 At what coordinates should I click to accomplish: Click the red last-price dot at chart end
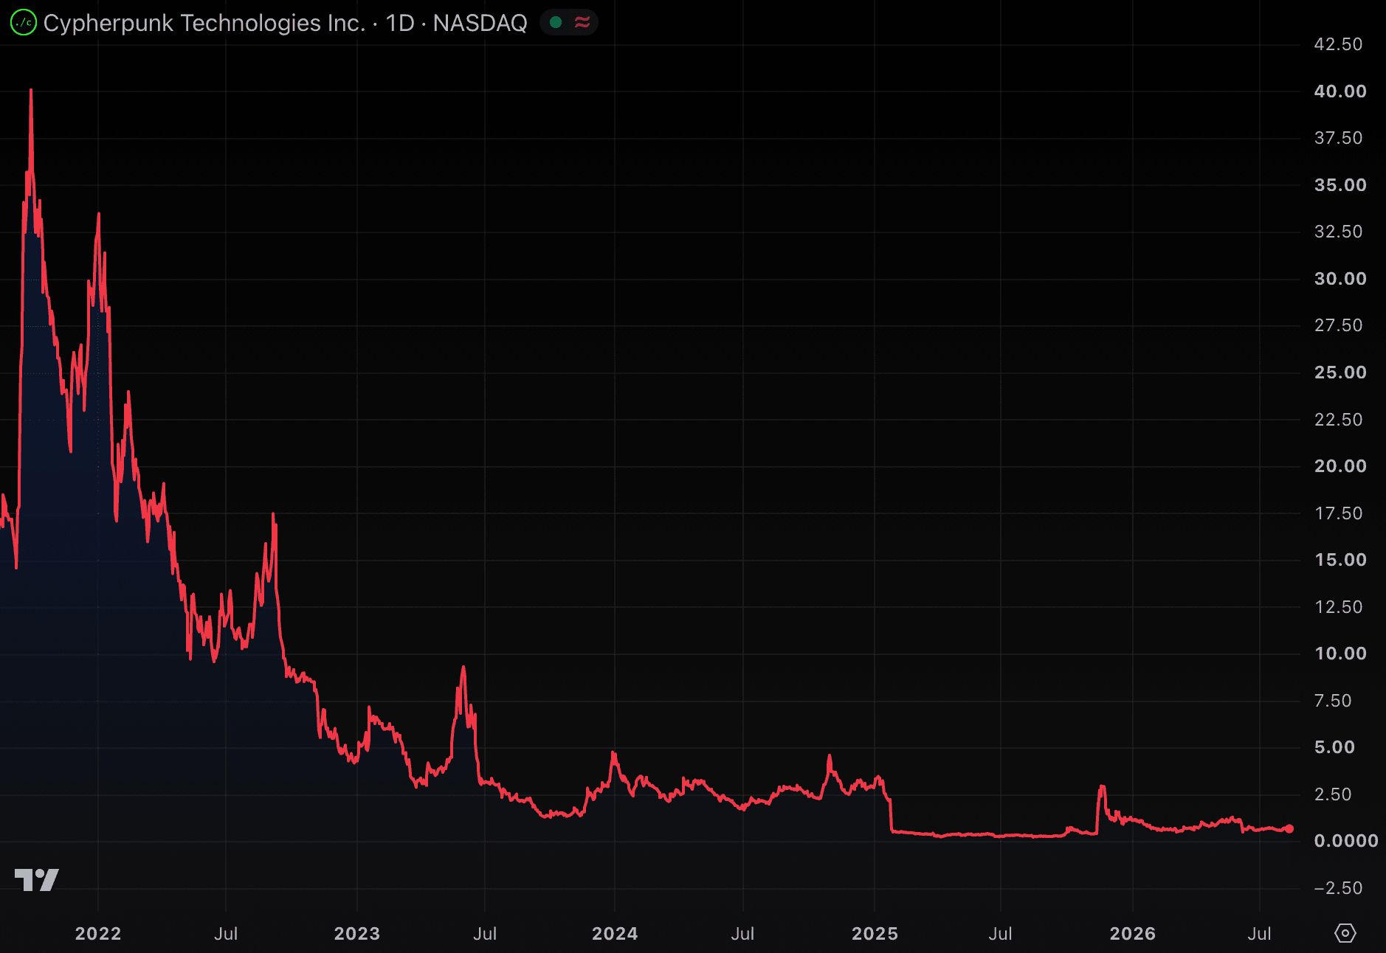(x=1289, y=828)
